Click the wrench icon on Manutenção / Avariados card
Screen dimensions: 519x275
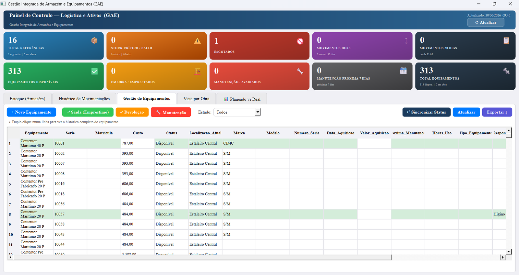[300, 71]
